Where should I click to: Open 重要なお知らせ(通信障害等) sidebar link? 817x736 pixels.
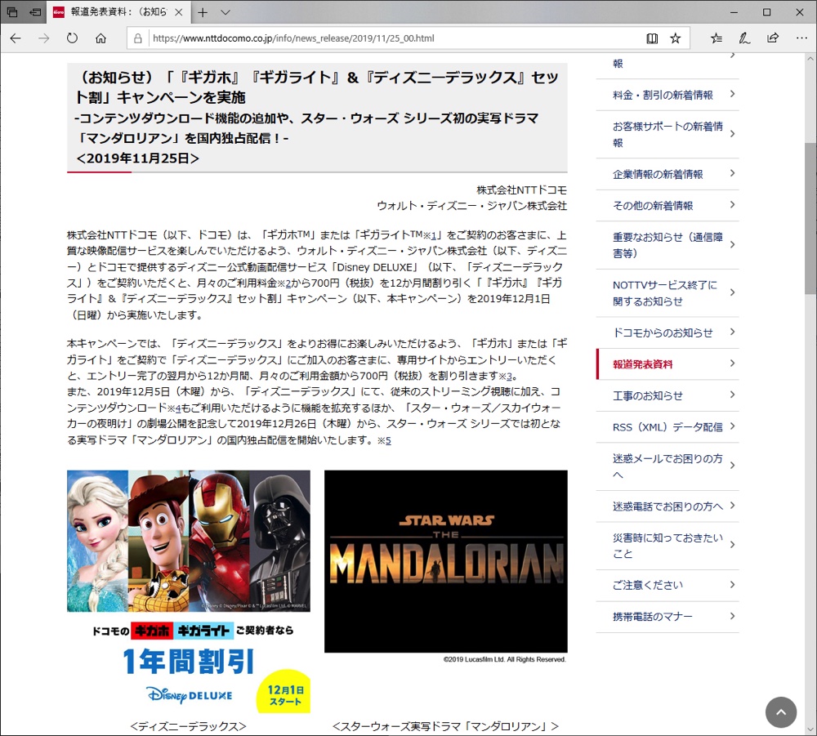[x=667, y=245]
